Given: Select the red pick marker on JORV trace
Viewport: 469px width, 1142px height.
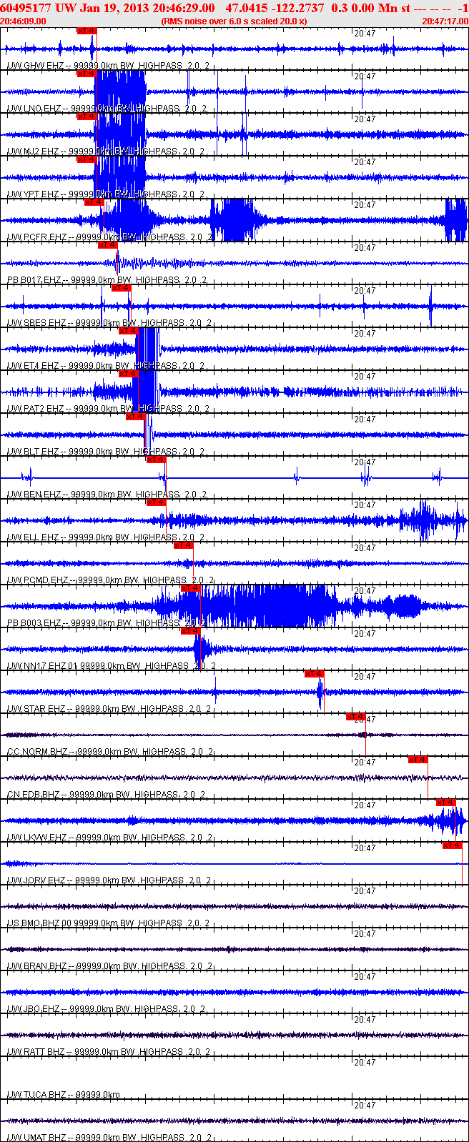Looking at the screenshot, I should (x=453, y=845).
